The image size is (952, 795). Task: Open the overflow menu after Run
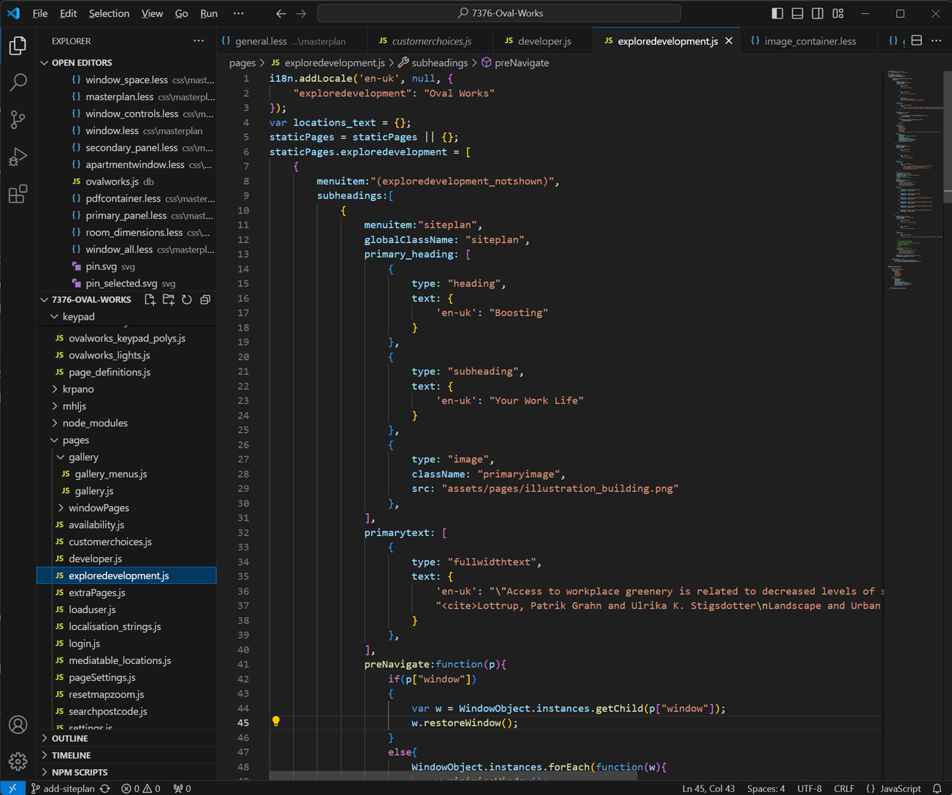(x=238, y=13)
